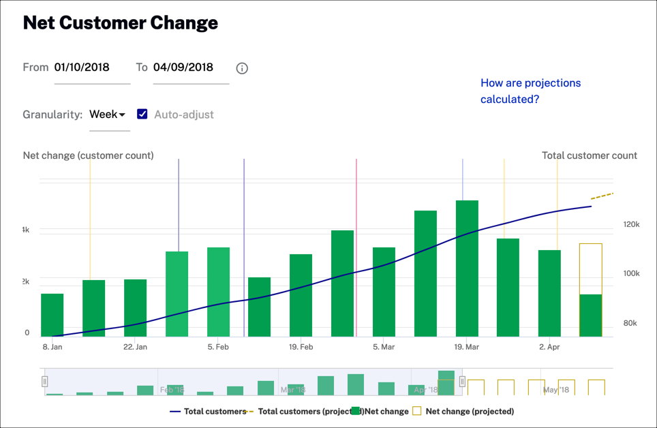This screenshot has width=657, height=428.
Task: Select the tallest green bar above 19. Mar
Action: 466,266
